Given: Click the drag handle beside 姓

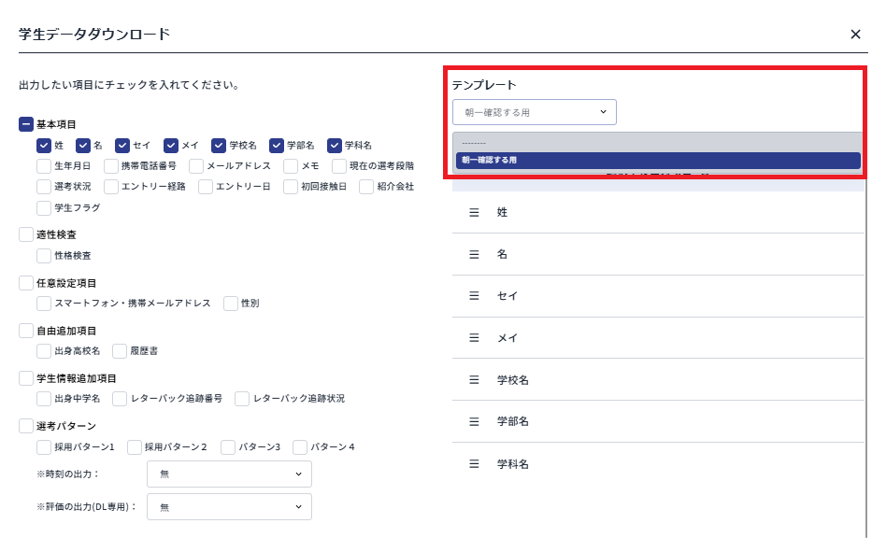Looking at the screenshot, I should (473, 212).
